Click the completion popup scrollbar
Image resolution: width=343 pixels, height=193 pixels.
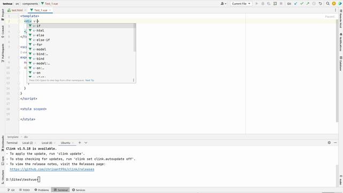click(x=135, y=38)
